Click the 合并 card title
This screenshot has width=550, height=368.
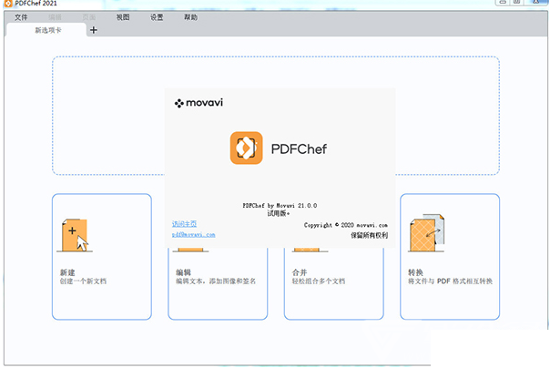coord(300,272)
